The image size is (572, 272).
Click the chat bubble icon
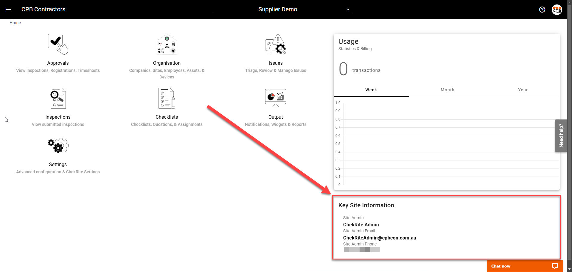555,266
